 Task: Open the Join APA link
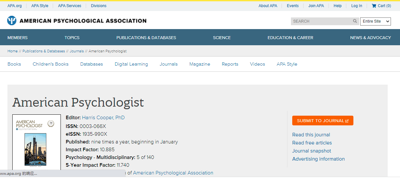click(316, 6)
